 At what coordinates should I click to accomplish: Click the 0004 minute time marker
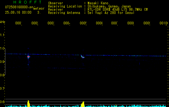click(67, 23)
